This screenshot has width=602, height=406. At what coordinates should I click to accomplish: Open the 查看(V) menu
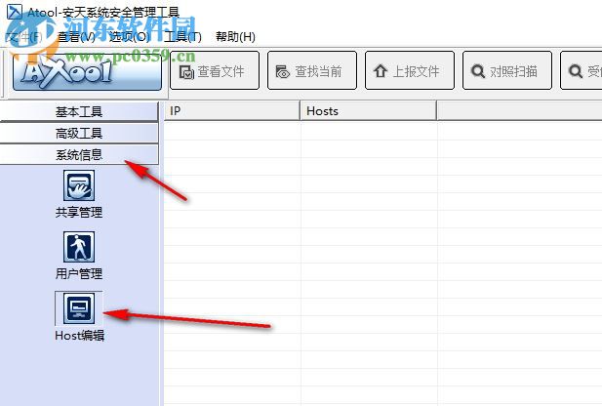pos(76,37)
